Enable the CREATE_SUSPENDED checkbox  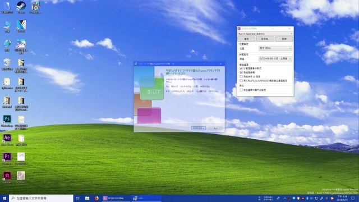coord(241,81)
